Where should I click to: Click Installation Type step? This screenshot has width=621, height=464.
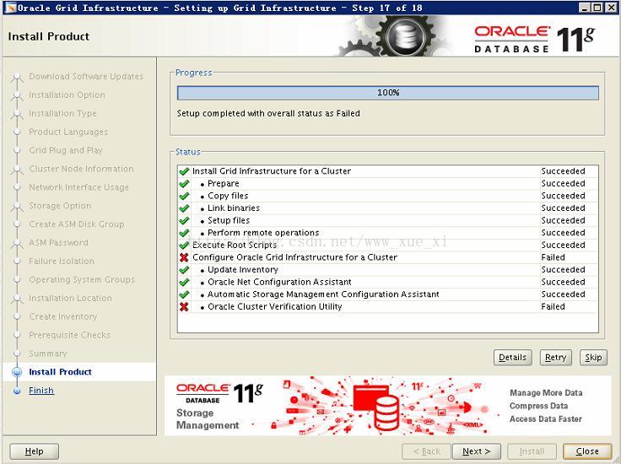[62, 114]
